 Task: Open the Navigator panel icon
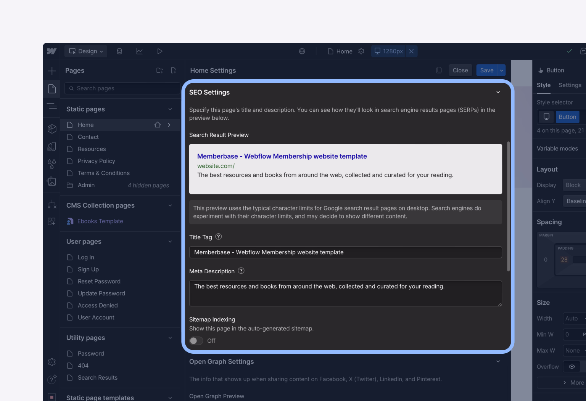pyautogui.click(x=52, y=106)
